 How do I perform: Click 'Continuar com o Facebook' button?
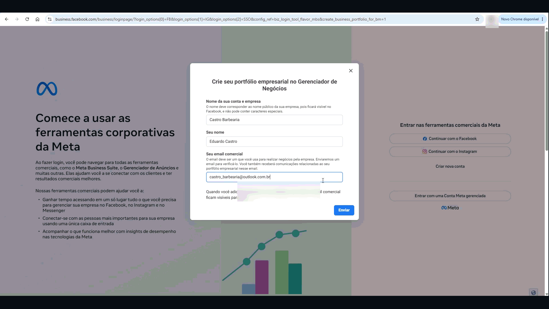tap(450, 139)
